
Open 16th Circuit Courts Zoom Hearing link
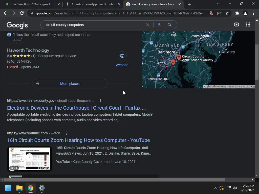point(78,140)
